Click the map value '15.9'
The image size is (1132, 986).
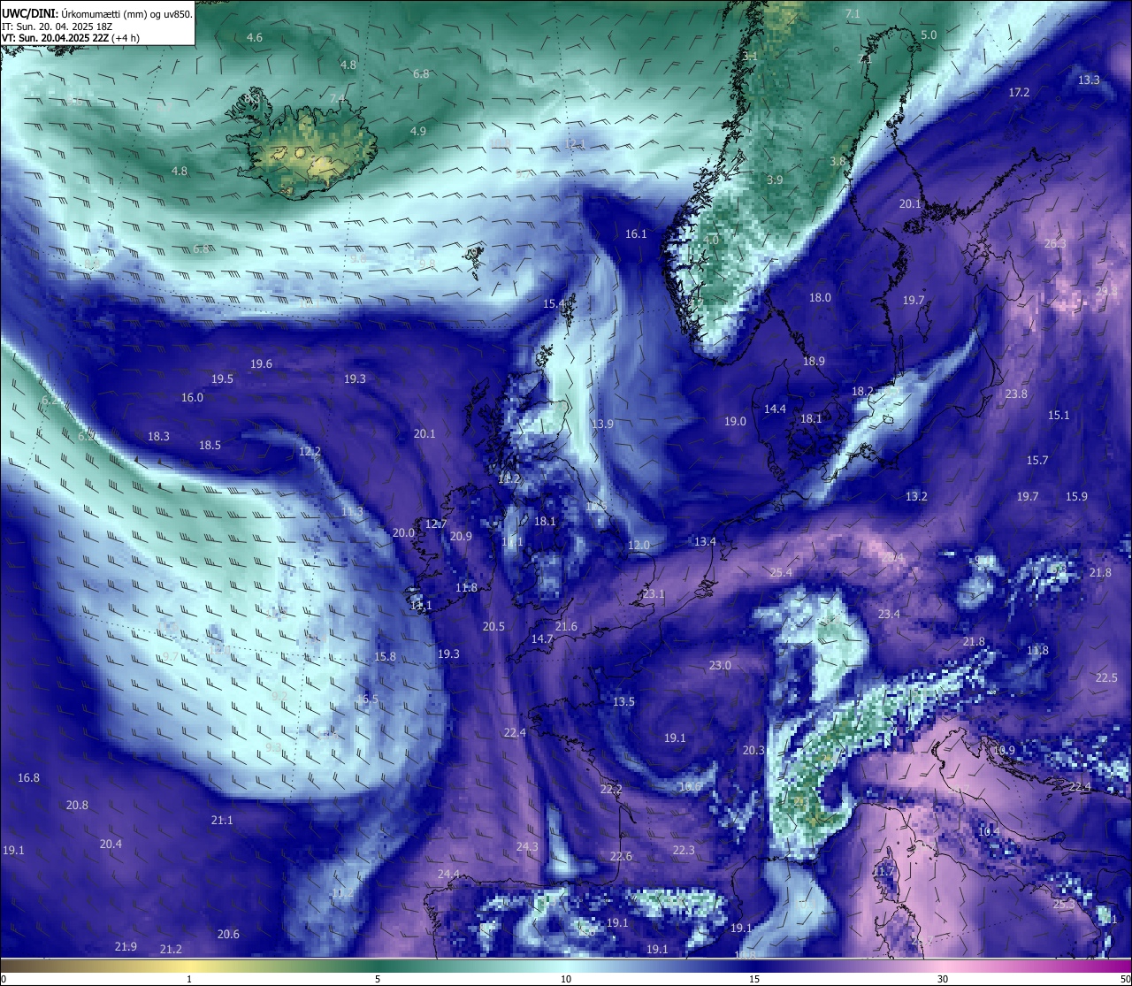tap(1076, 496)
